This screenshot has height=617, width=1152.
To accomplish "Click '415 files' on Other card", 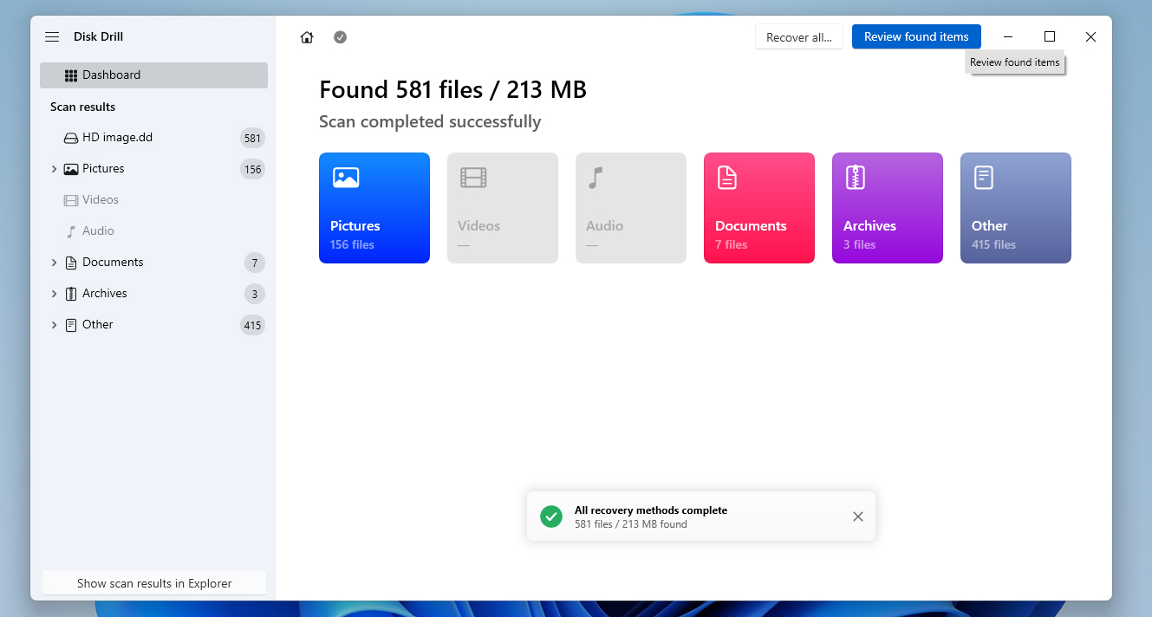I will click(993, 245).
